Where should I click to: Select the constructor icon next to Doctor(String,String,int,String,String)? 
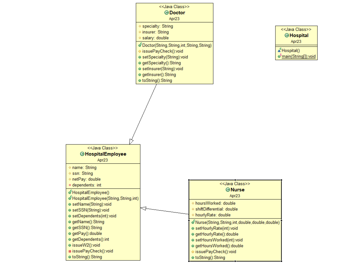click(139, 45)
